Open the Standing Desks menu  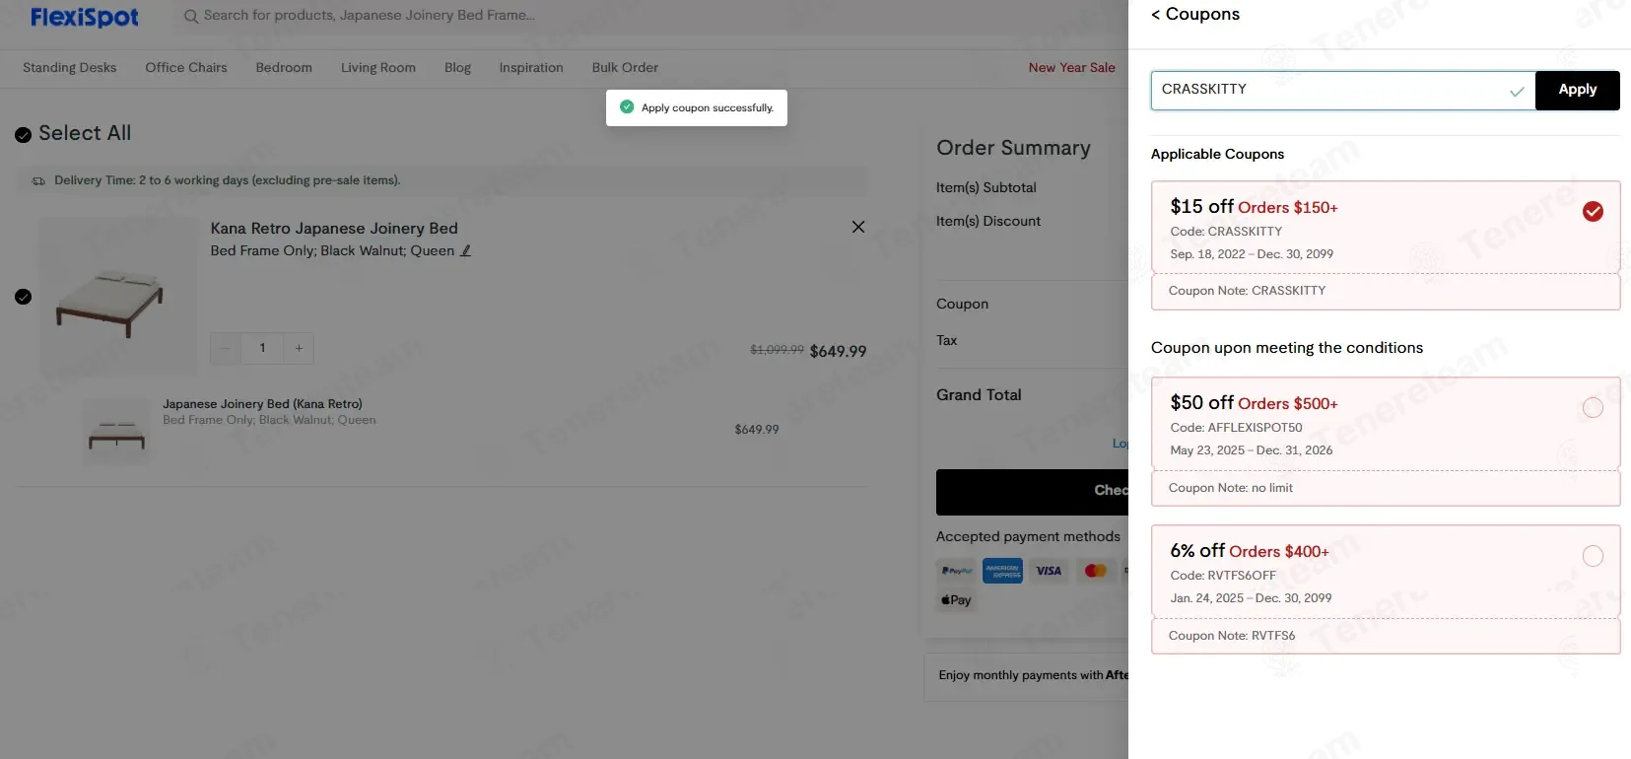(70, 67)
